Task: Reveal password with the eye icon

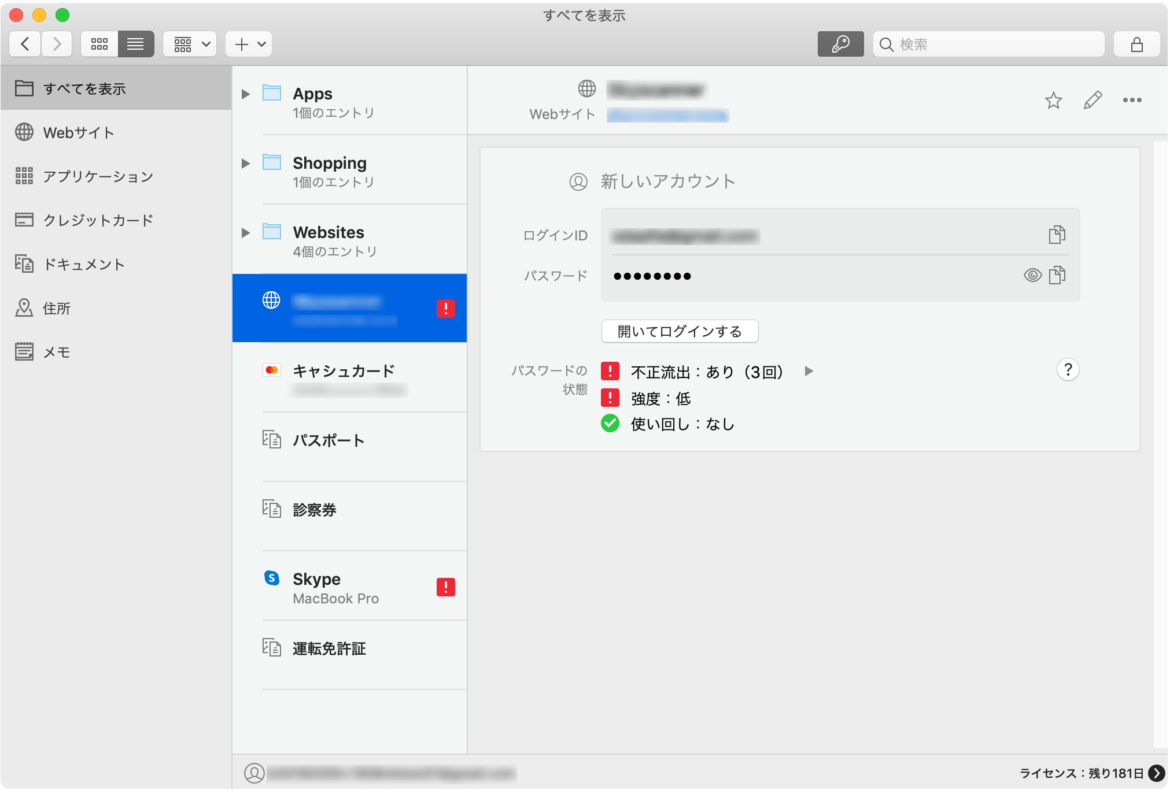Action: click(x=1032, y=275)
